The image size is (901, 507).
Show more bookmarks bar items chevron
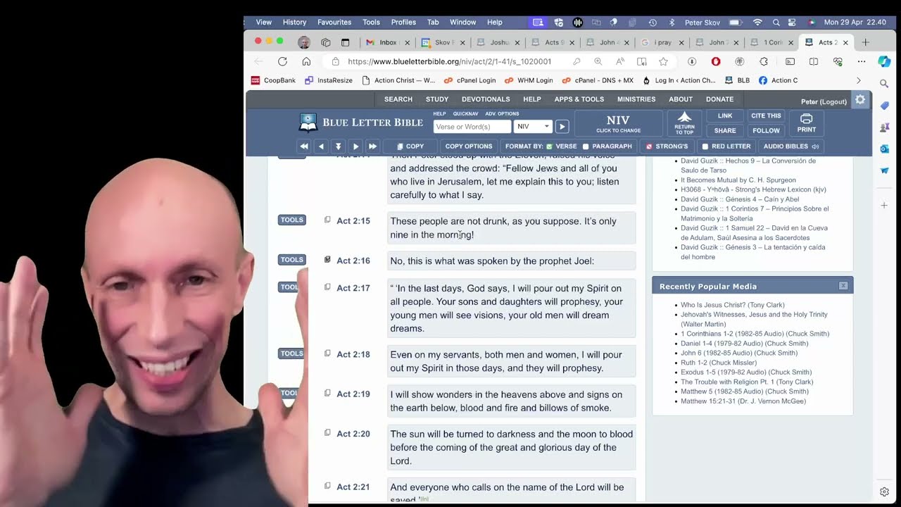coord(858,80)
